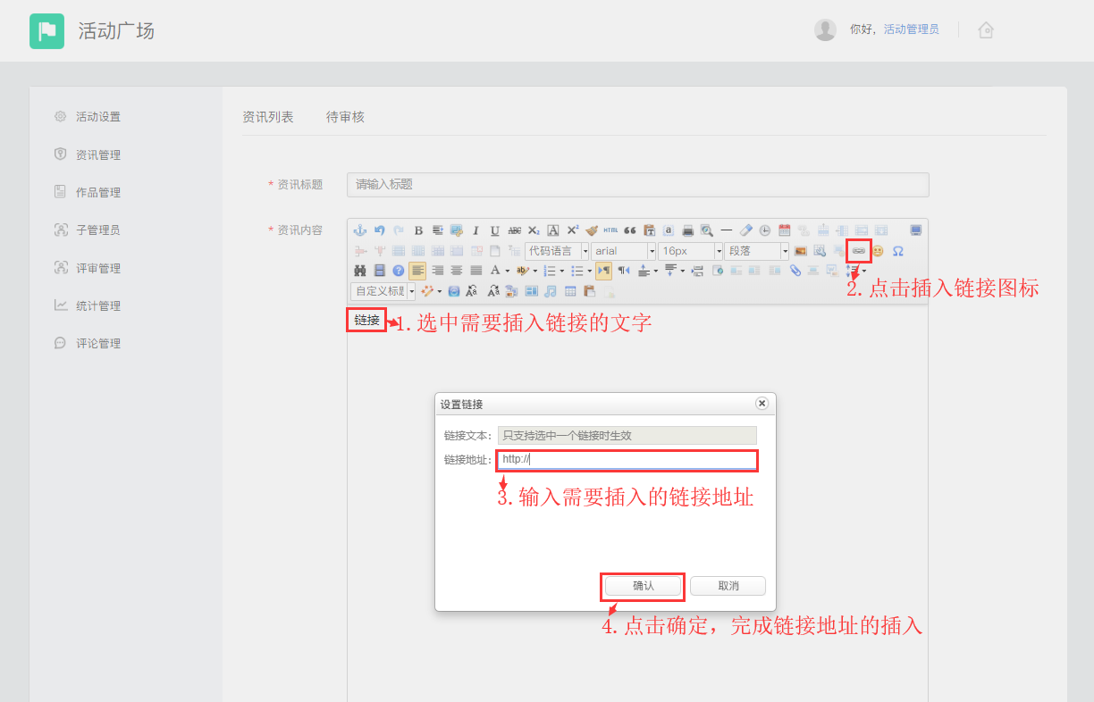Screen dimensions: 1094x702
Task: Insert an emoticon using the smiley icon
Action: (x=878, y=251)
